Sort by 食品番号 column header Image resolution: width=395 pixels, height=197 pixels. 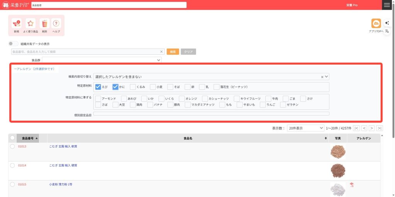(30, 138)
